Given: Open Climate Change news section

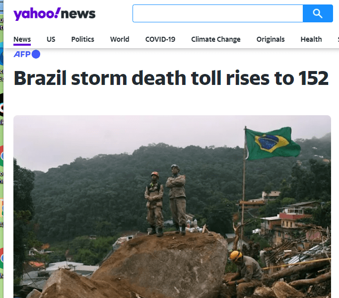Looking at the screenshot, I should click(216, 39).
